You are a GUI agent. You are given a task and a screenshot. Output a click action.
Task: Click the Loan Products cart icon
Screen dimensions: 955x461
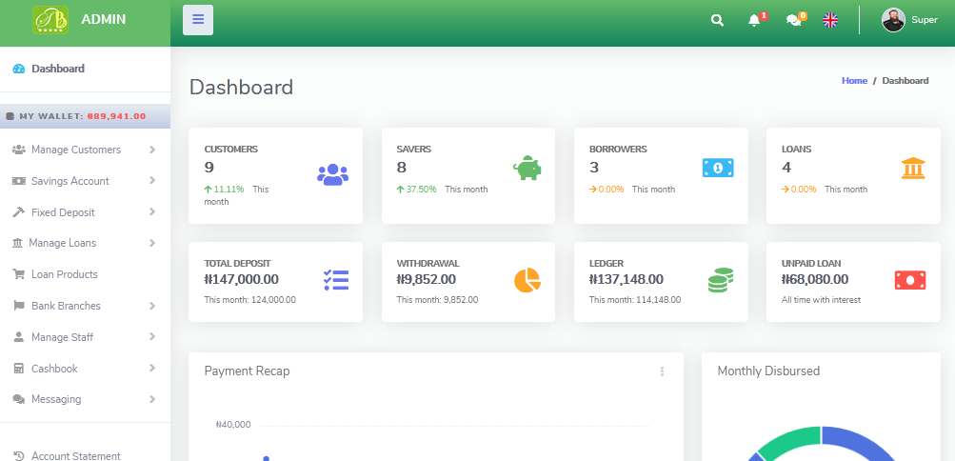point(19,274)
